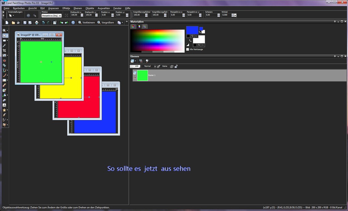
Task: Open the Modus Perspektive dropdown
Action: [x=52, y=16]
